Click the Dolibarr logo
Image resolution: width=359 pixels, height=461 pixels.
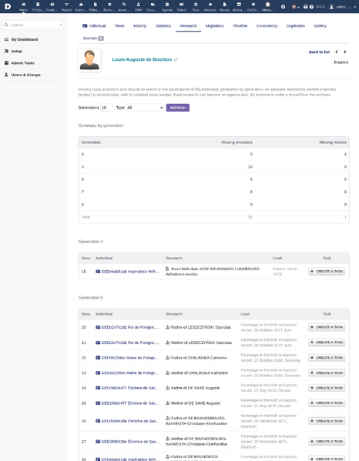click(x=8, y=6)
